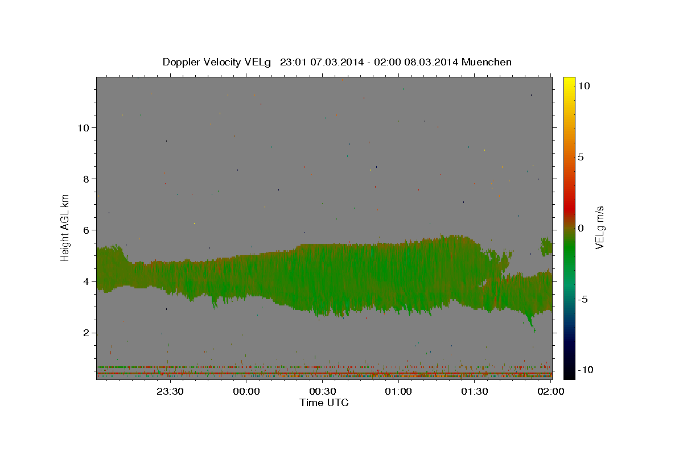Click the 'VELg m/s' colorbar label
The image size is (683, 455).
(x=599, y=228)
